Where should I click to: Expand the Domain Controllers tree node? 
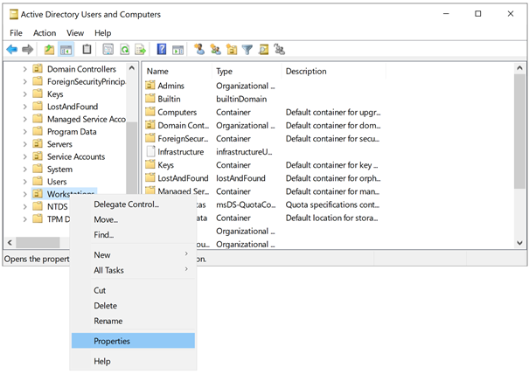point(24,69)
